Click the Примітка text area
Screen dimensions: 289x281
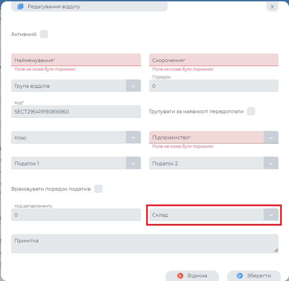pos(145,243)
